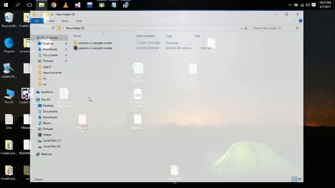Click the battery icon in system tray

(x=296, y=5)
